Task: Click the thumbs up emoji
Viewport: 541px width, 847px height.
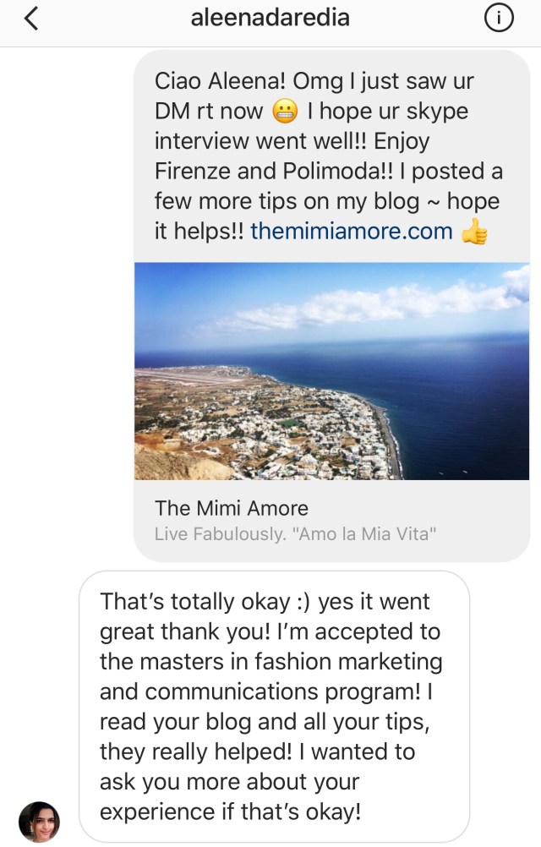Action: pyautogui.click(x=475, y=231)
